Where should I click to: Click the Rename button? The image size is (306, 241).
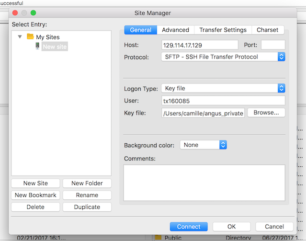coord(87,195)
